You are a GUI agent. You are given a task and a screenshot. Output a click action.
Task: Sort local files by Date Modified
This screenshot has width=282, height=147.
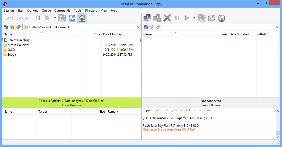tap(121, 34)
